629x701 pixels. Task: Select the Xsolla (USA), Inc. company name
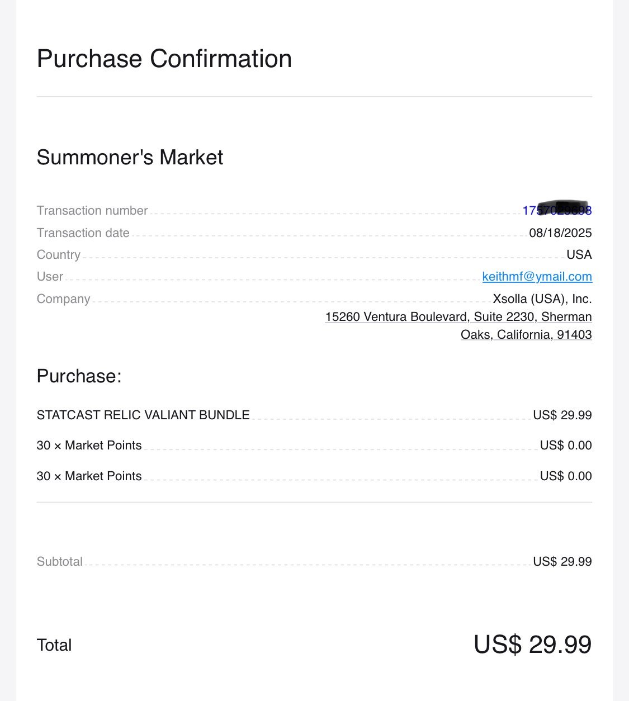click(542, 299)
